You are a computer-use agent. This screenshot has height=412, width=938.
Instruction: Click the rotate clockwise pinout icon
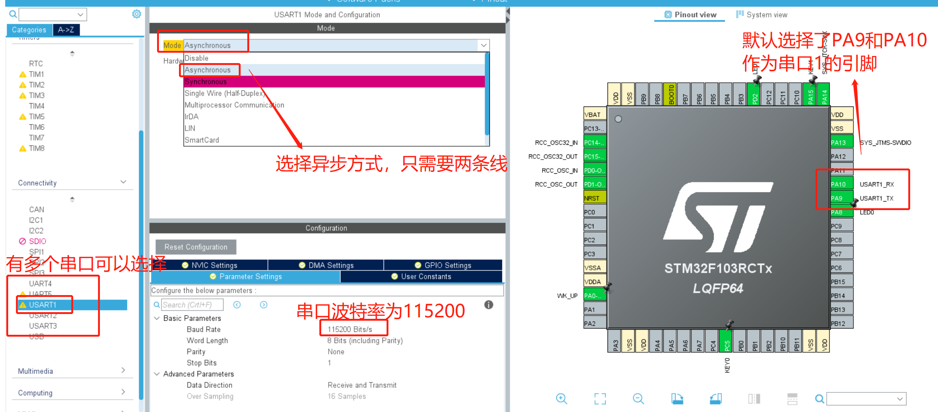coord(677,399)
